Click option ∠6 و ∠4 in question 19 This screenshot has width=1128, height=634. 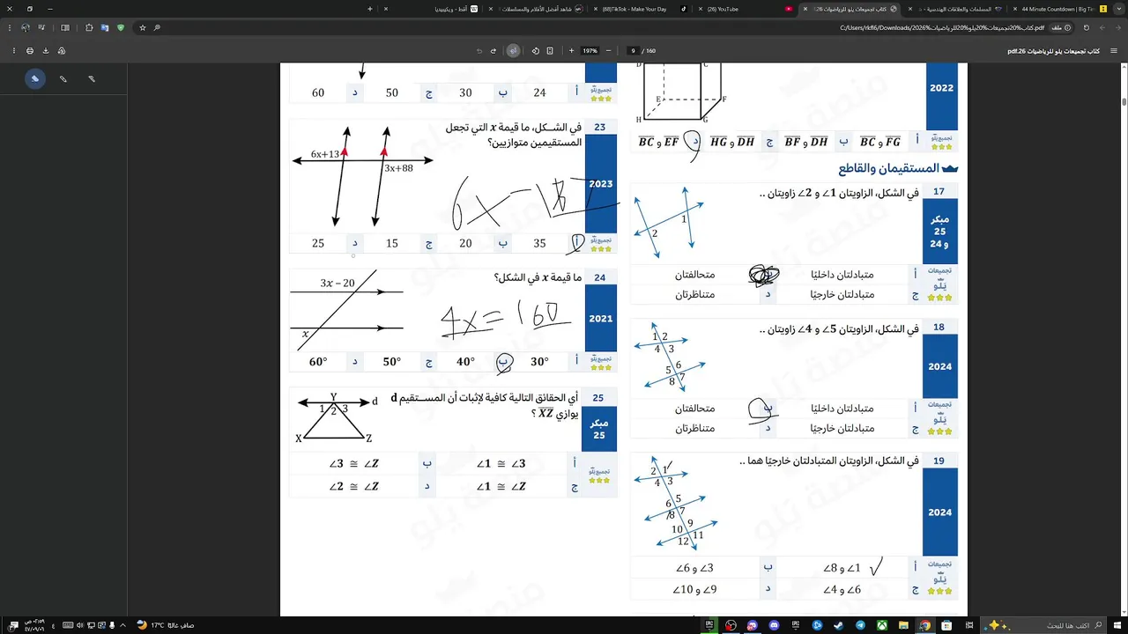(841, 590)
